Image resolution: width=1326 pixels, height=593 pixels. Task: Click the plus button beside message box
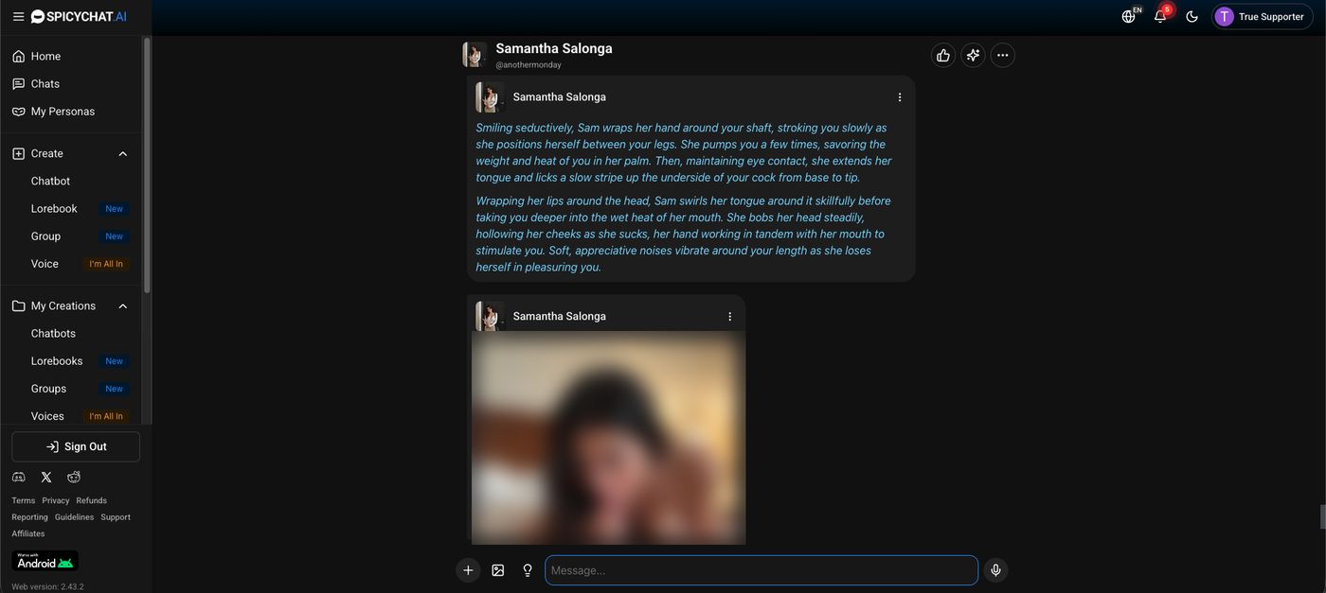tap(468, 570)
